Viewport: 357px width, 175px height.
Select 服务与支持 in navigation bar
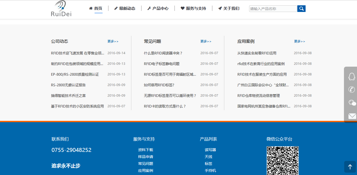click(193, 8)
